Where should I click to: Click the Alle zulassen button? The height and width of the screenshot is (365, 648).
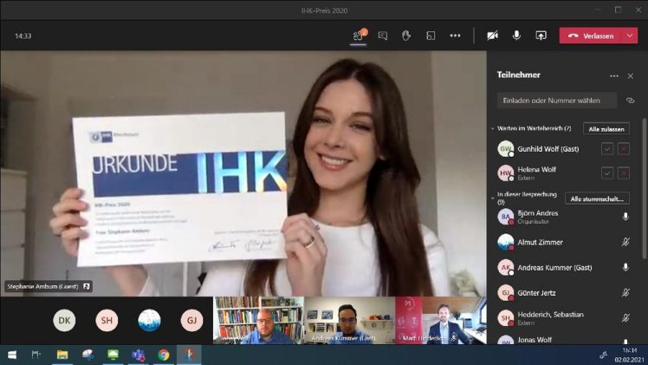click(x=606, y=128)
